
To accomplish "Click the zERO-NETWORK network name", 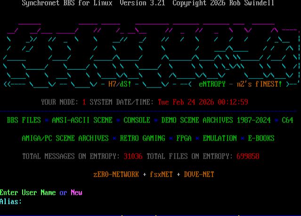I will 116,175.
